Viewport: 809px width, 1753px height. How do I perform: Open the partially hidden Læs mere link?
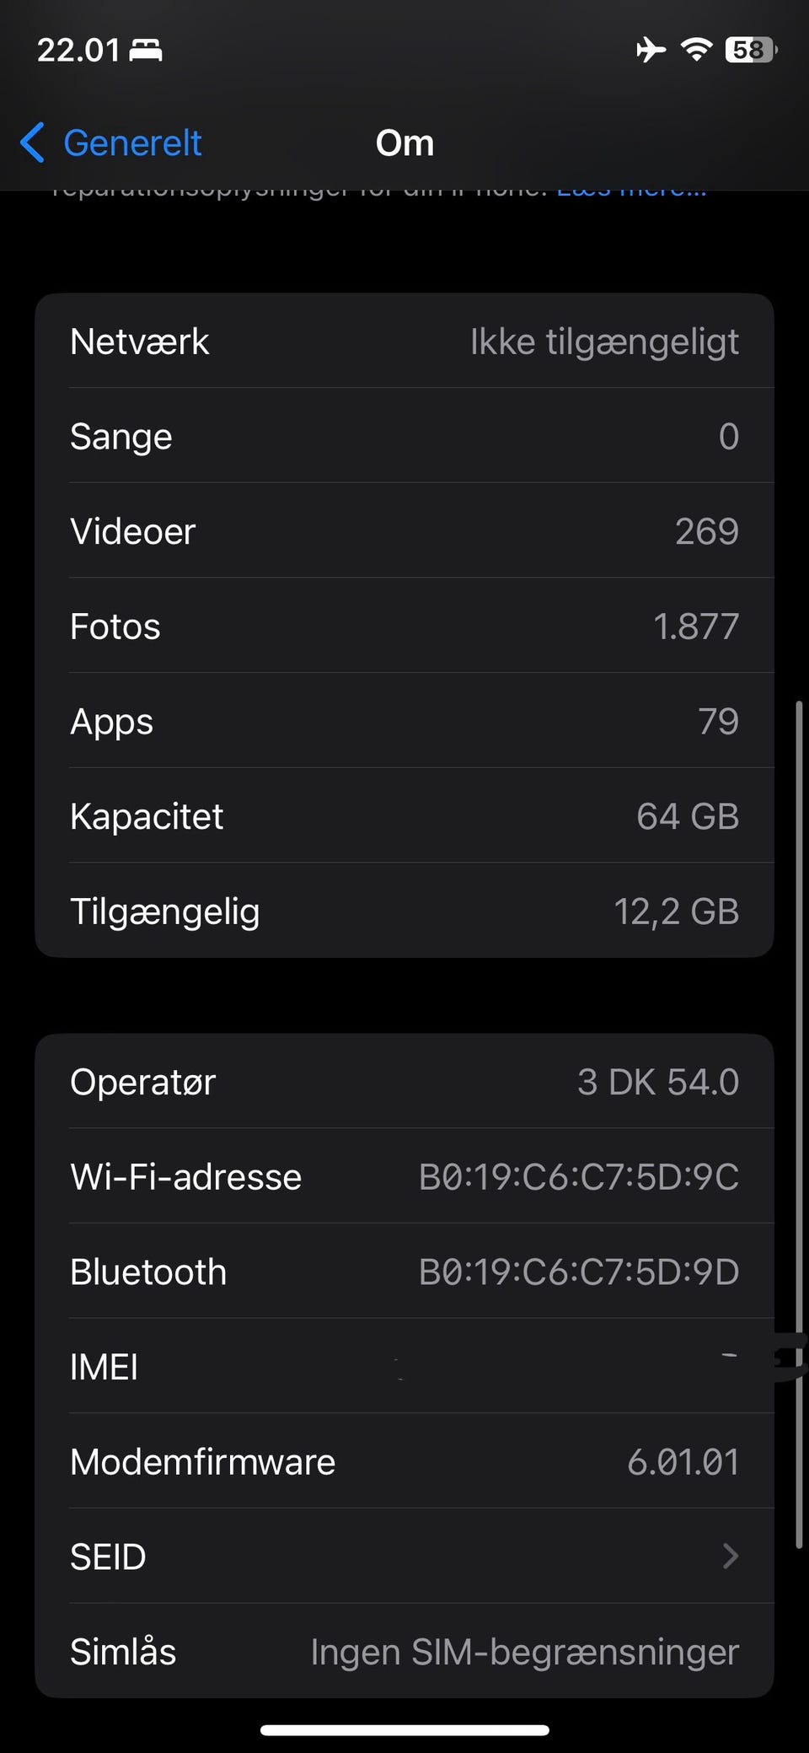pos(632,192)
